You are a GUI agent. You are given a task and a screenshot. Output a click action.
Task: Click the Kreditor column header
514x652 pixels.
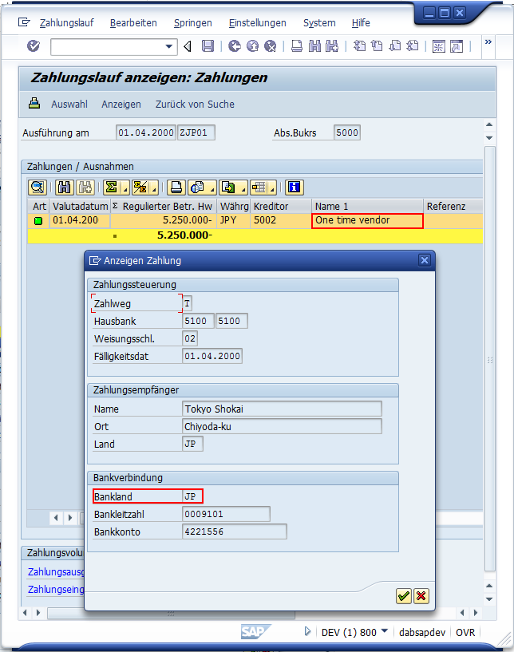(281, 206)
